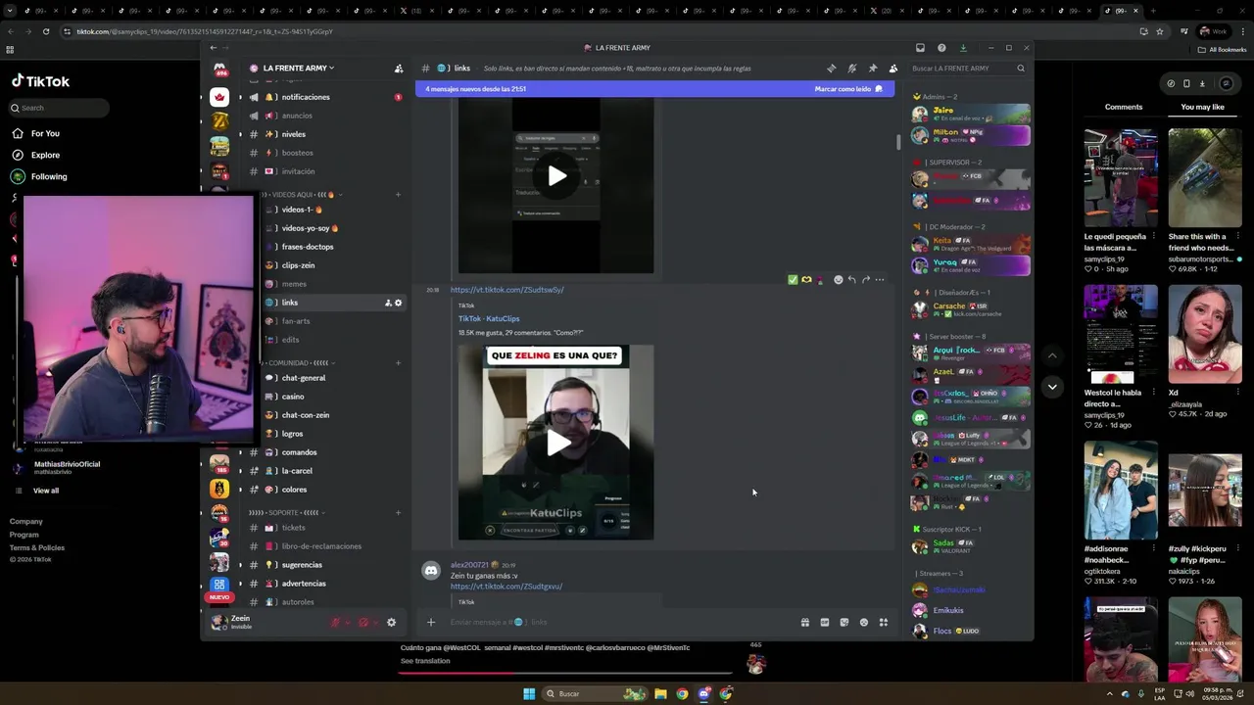Add channel to COMUNIDAD category
The height and width of the screenshot is (705, 1254).
point(398,362)
